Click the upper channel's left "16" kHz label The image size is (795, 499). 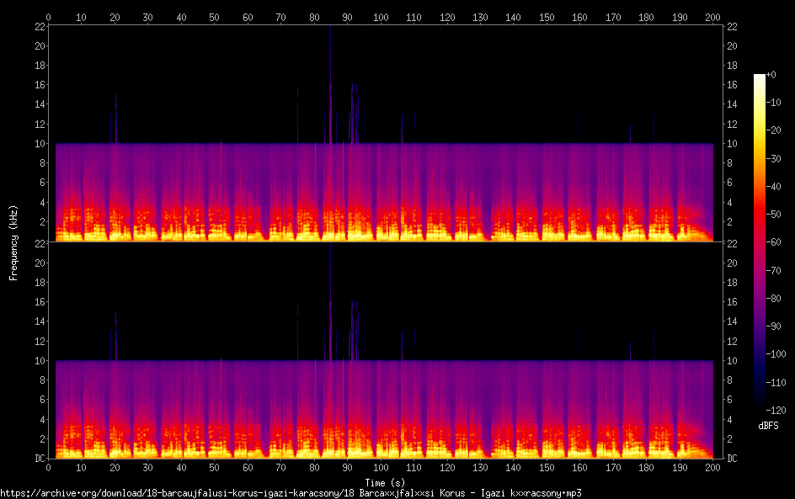point(40,85)
